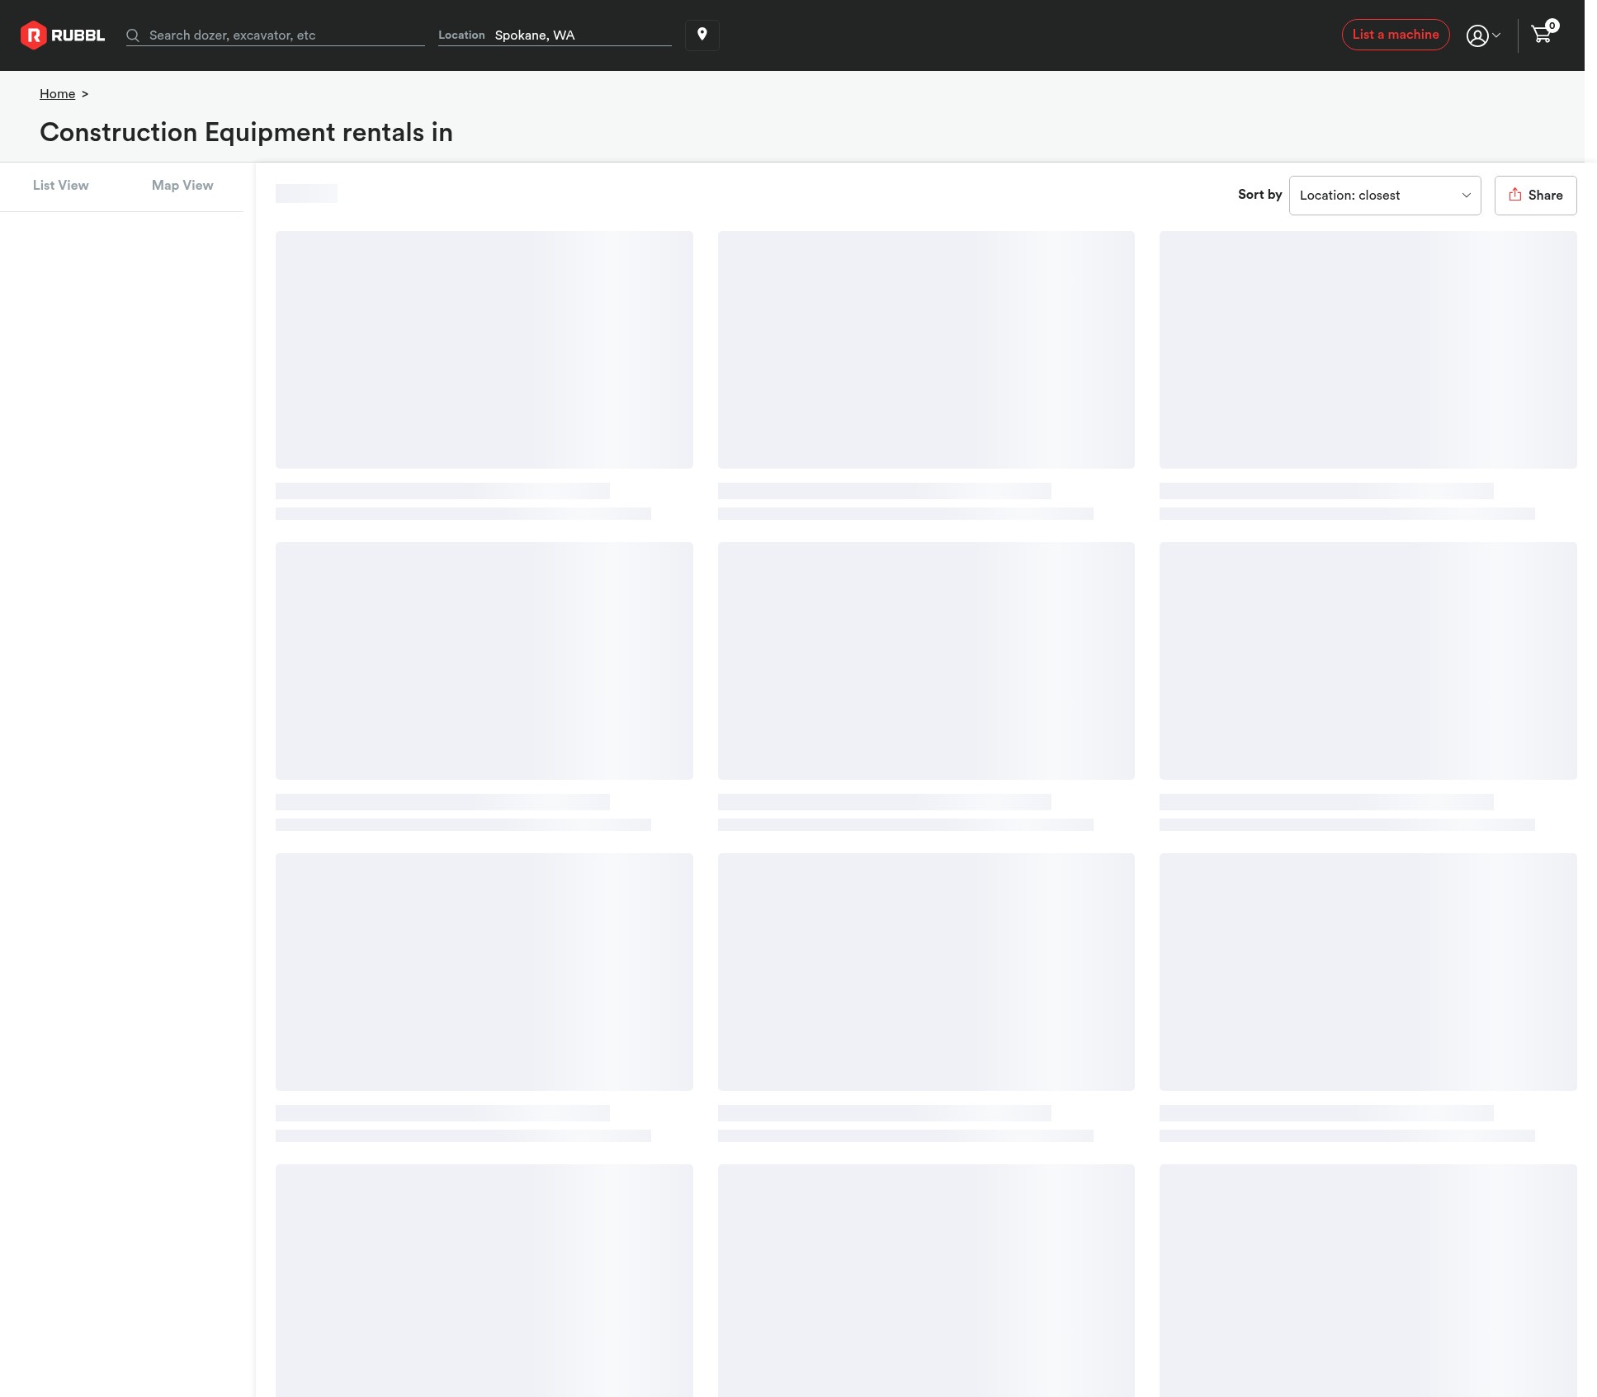Switch to the Map View tab
1597x1397 pixels.
182,186
